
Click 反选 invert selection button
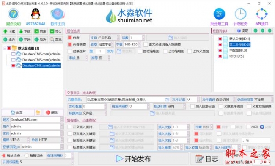tap(40, 39)
